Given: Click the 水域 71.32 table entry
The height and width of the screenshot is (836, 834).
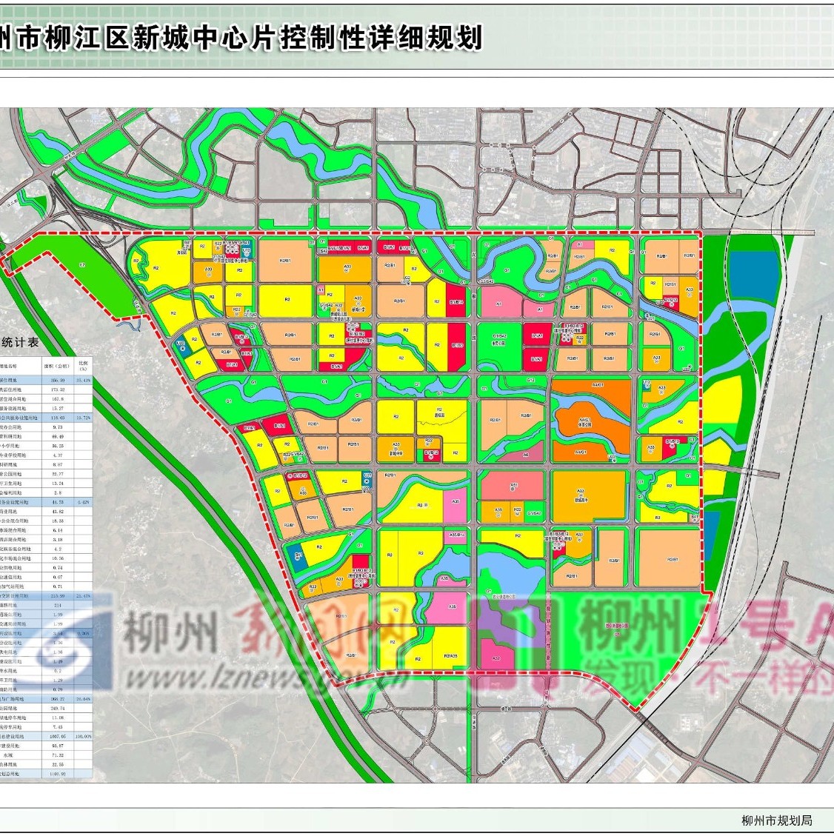Looking at the screenshot, I should click(56, 755).
